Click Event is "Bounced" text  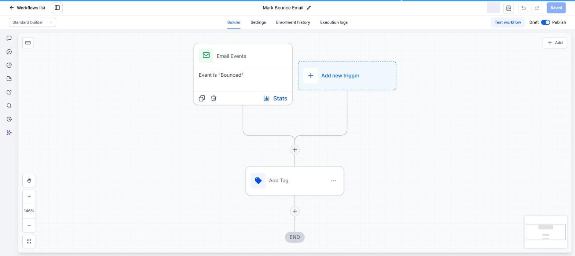tap(221, 75)
